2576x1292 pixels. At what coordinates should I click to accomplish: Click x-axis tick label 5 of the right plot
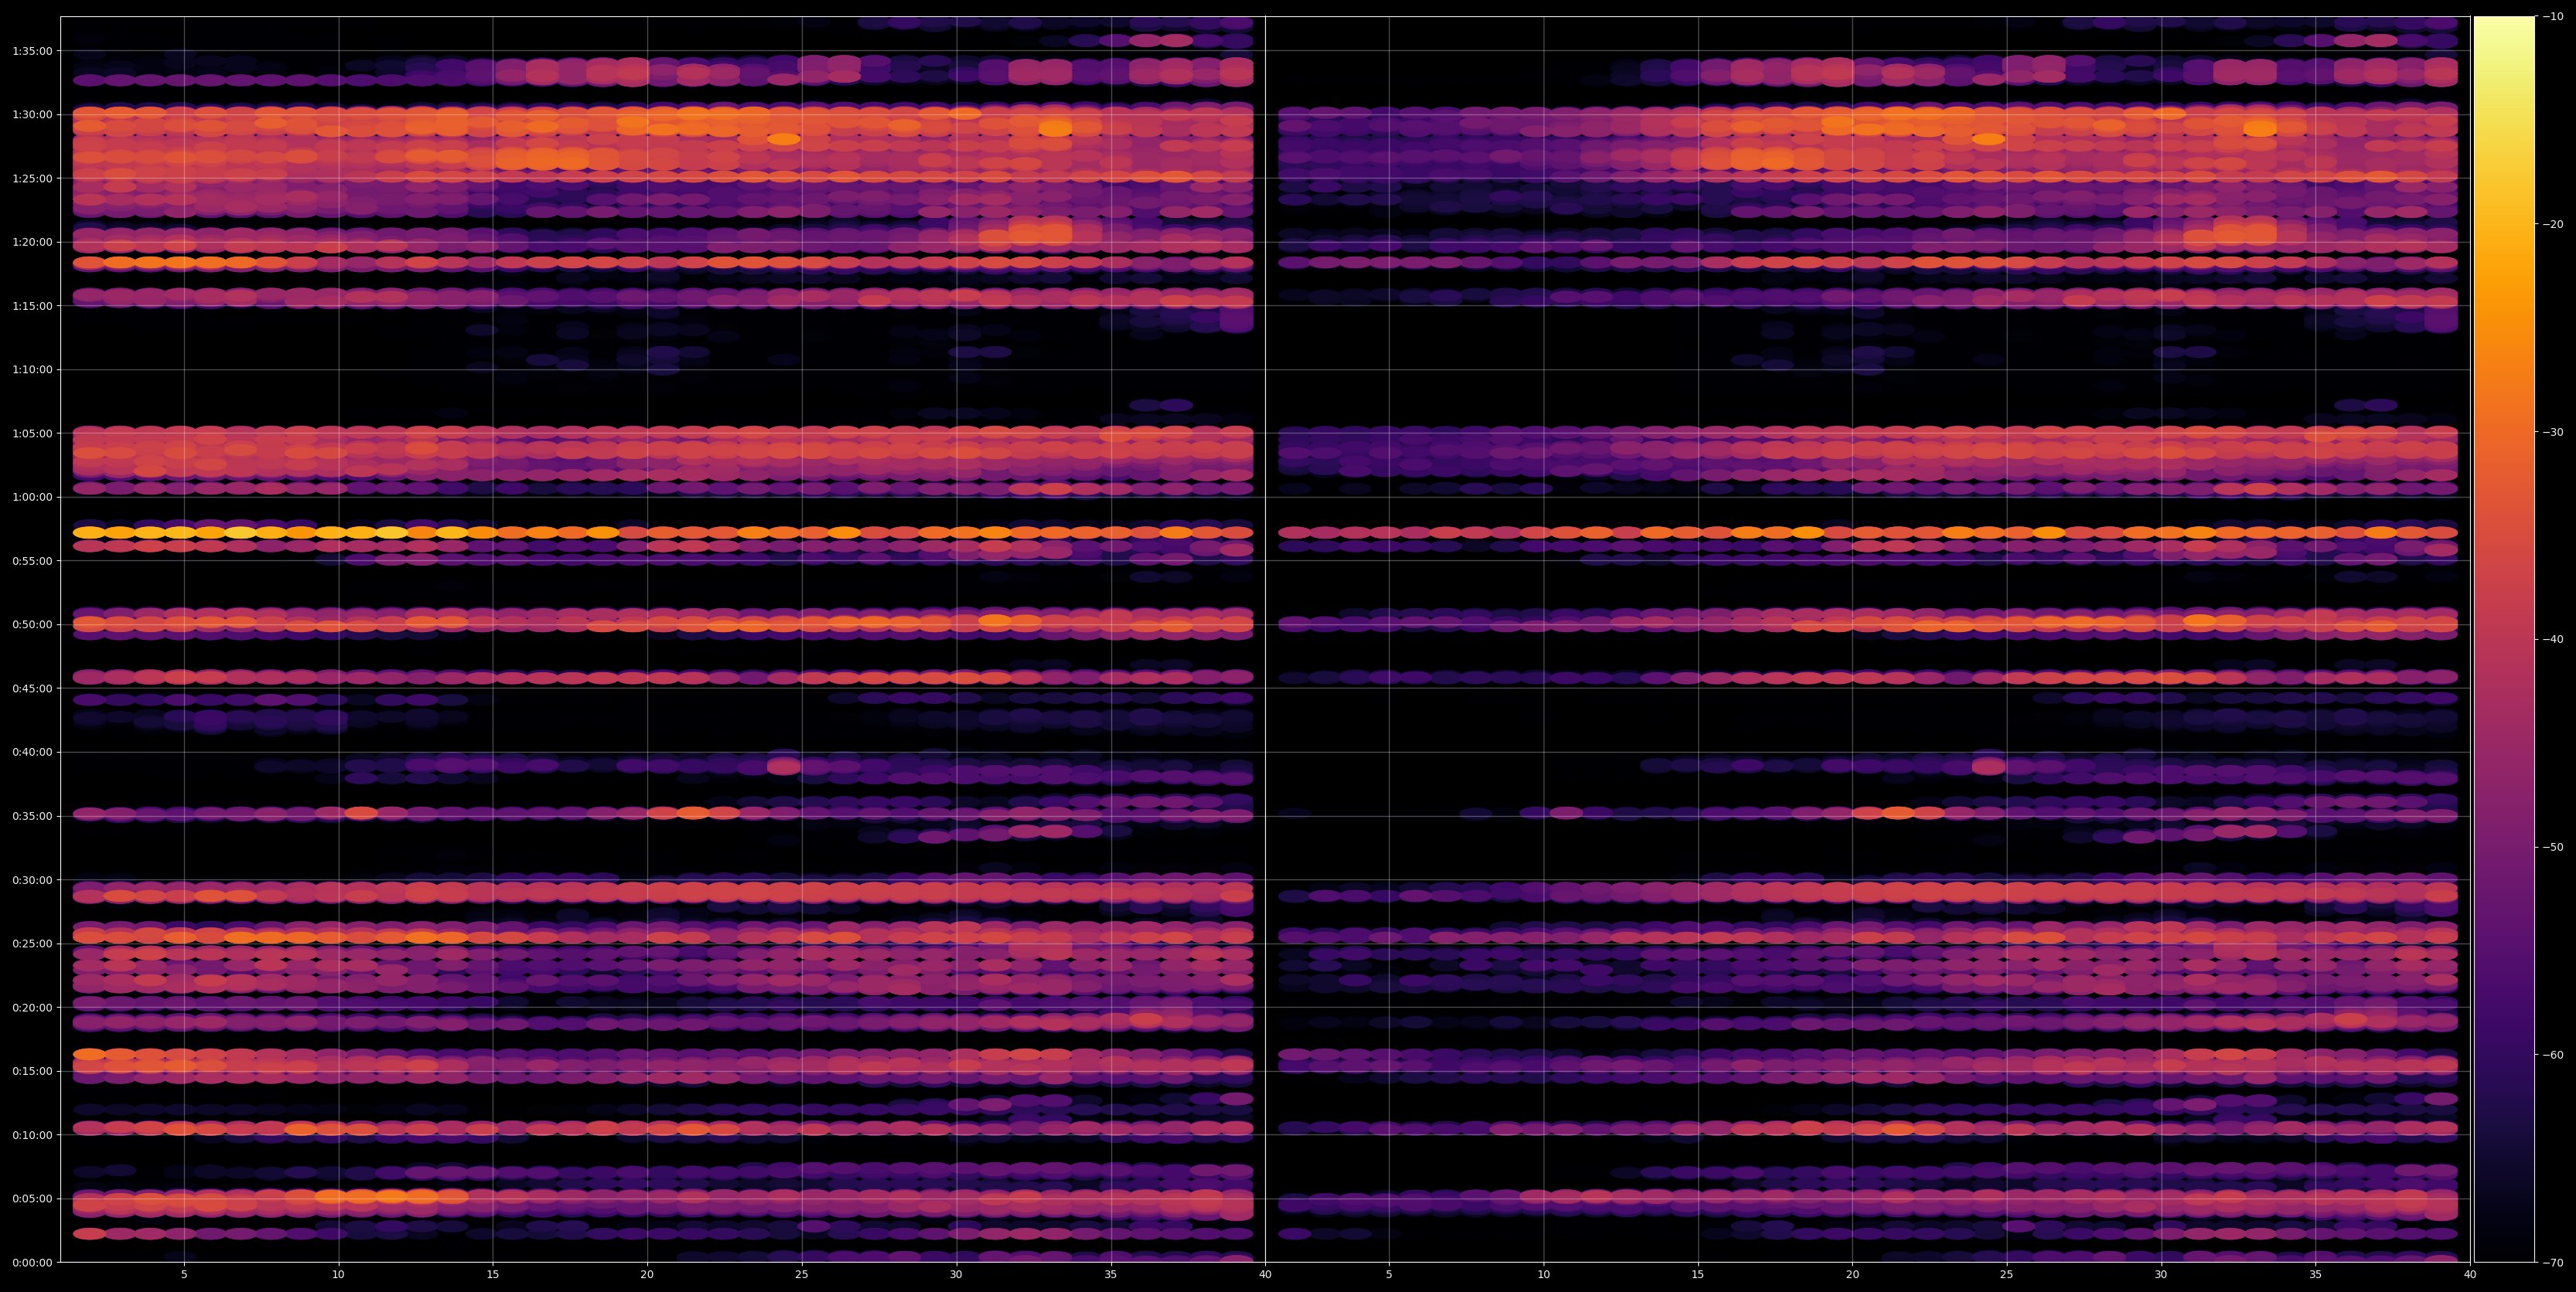[x=1389, y=1275]
